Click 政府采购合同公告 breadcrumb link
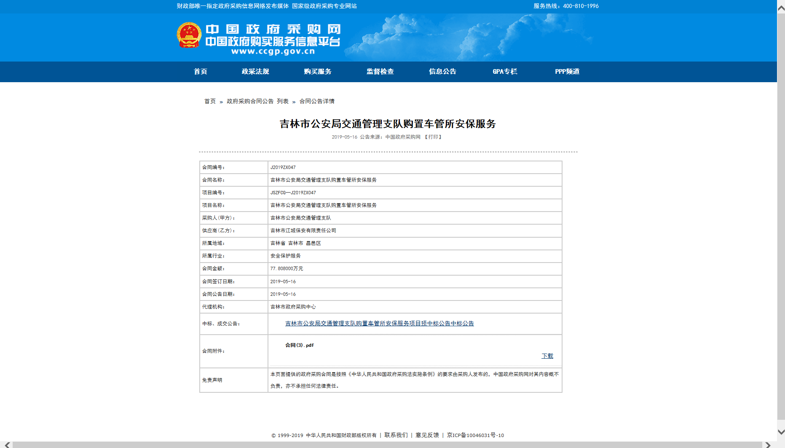This screenshot has width=785, height=448. 250,101
